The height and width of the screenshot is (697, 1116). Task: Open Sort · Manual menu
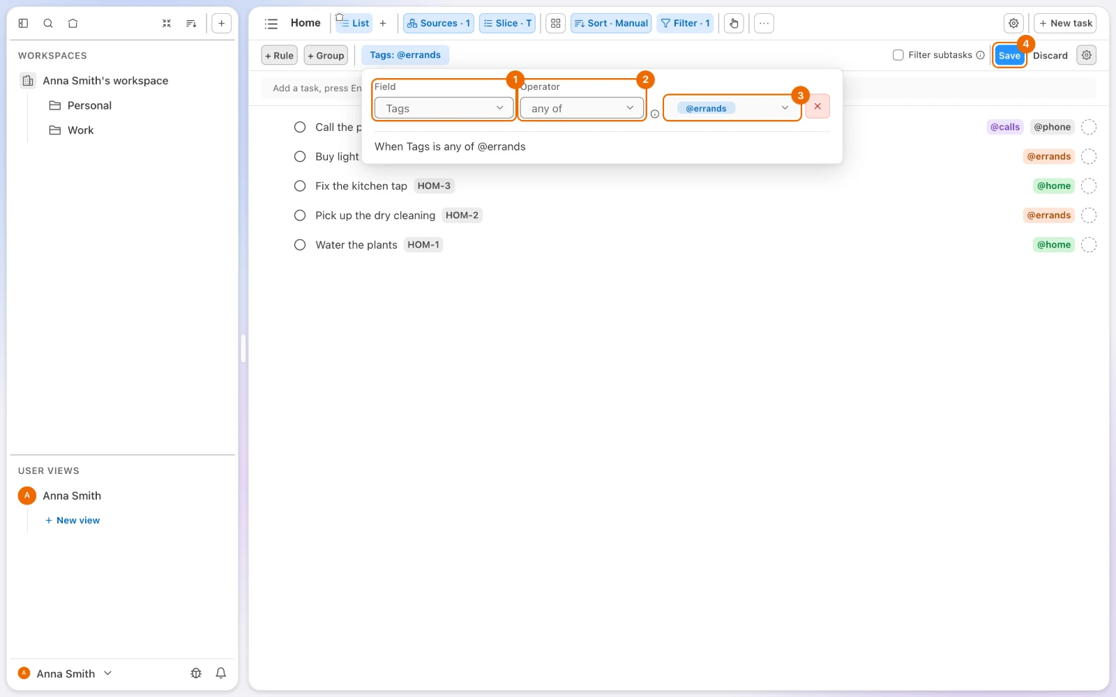(611, 23)
